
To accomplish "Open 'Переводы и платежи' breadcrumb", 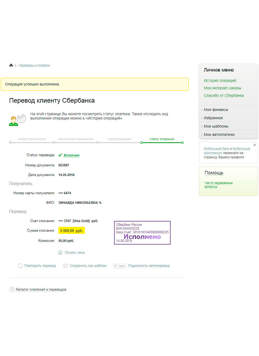I will click(x=34, y=65).
